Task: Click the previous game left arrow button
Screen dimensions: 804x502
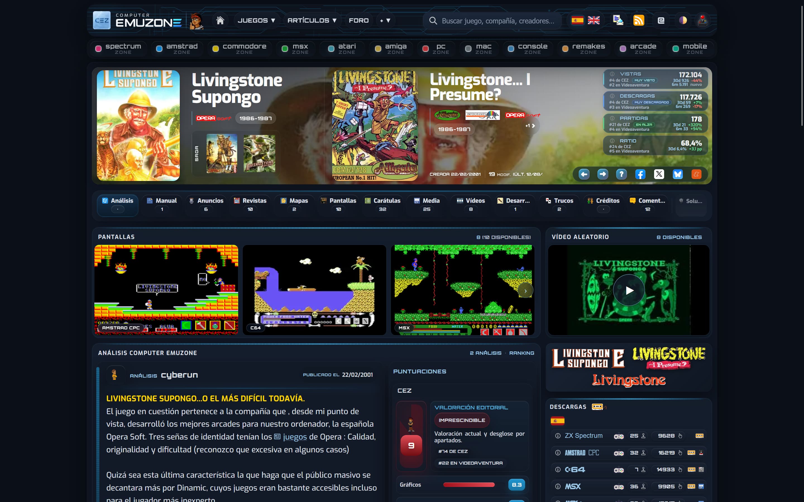Action: (584, 174)
